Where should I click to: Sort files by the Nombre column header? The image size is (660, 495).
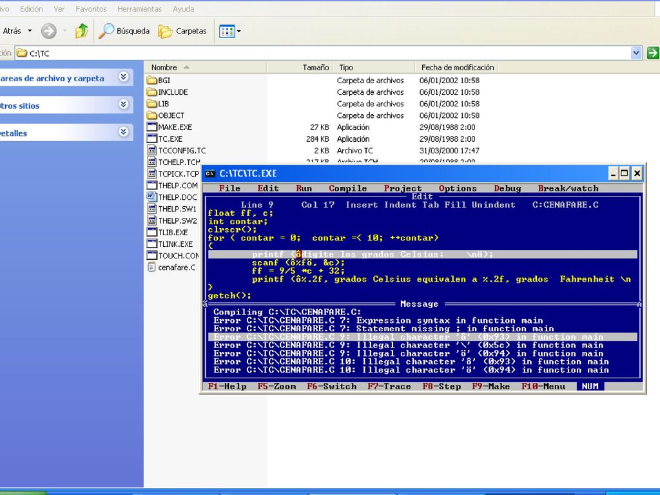pos(205,67)
